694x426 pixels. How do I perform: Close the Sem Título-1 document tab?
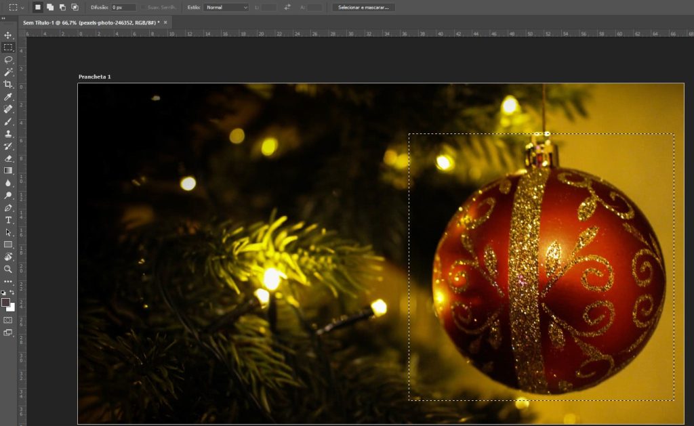[165, 22]
